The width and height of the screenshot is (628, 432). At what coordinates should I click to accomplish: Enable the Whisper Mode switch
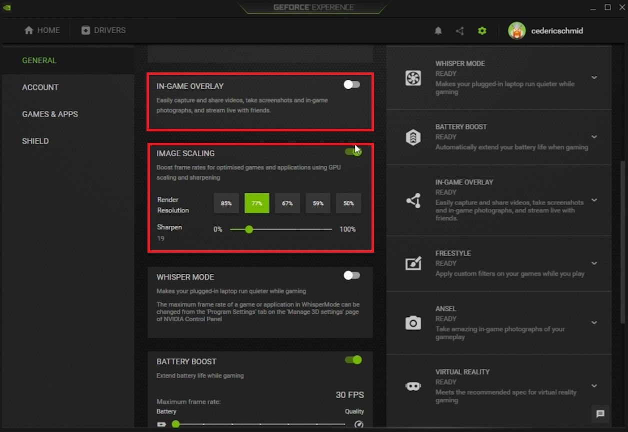(351, 275)
